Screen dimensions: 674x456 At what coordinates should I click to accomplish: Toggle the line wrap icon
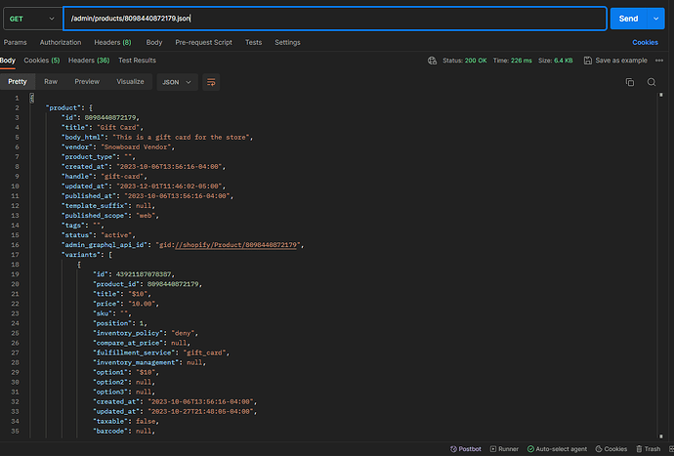click(212, 82)
